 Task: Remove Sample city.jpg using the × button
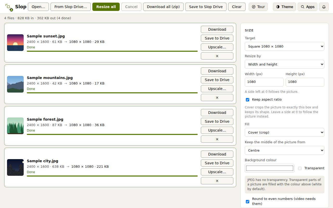pyautogui.click(x=217, y=181)
